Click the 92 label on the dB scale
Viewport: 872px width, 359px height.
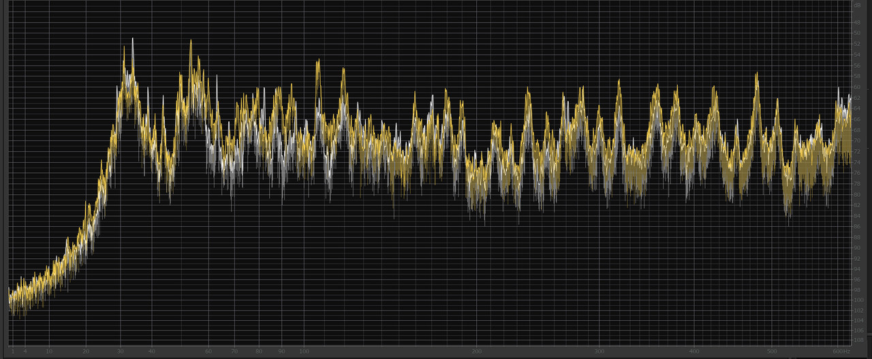click(x=856, y=258)
